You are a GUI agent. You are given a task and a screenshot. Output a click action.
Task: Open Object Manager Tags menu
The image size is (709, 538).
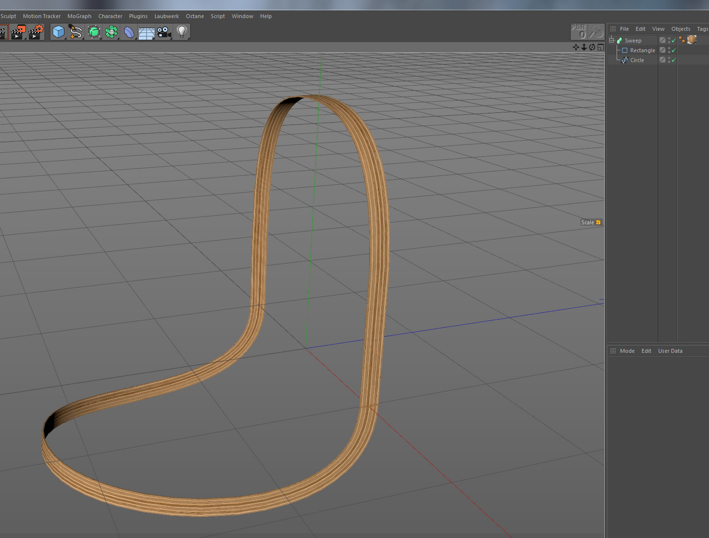click(703, 29)
